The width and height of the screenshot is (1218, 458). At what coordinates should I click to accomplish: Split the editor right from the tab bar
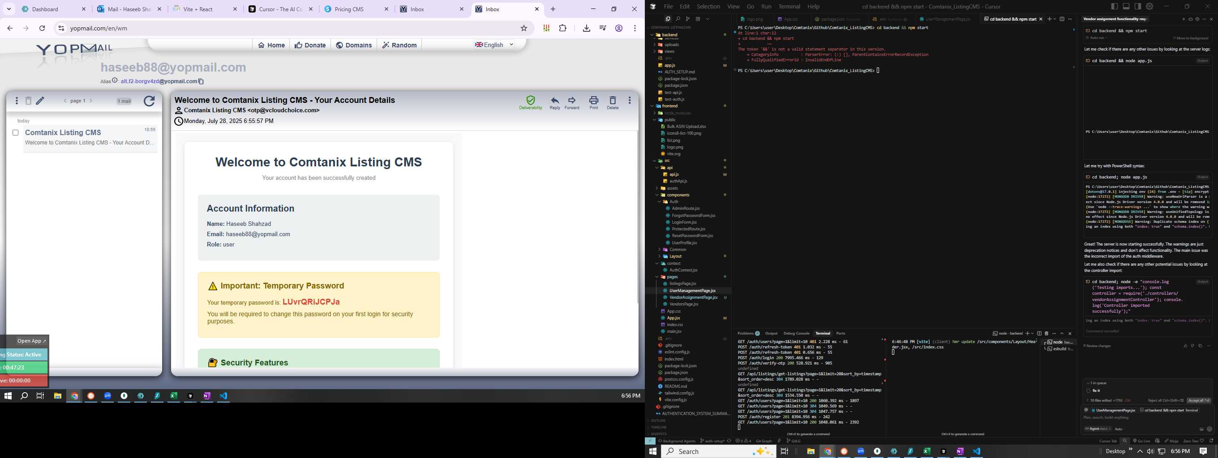[1062, 19]
